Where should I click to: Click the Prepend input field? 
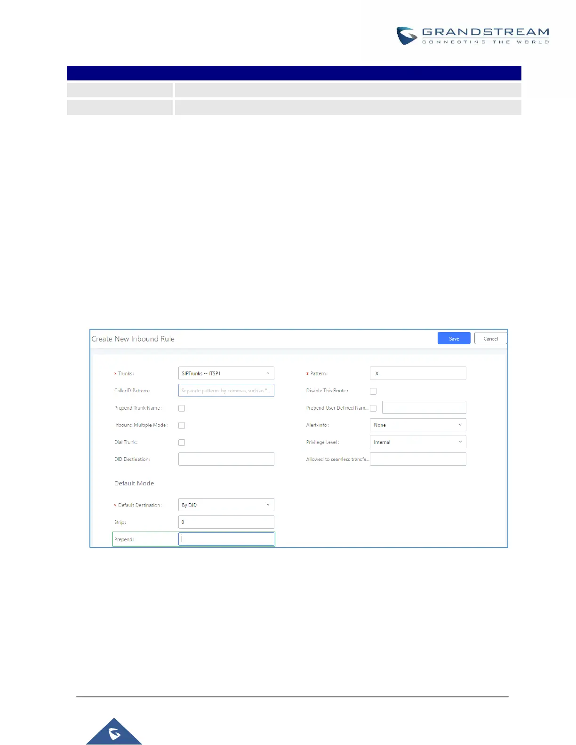tap(226, 539)
